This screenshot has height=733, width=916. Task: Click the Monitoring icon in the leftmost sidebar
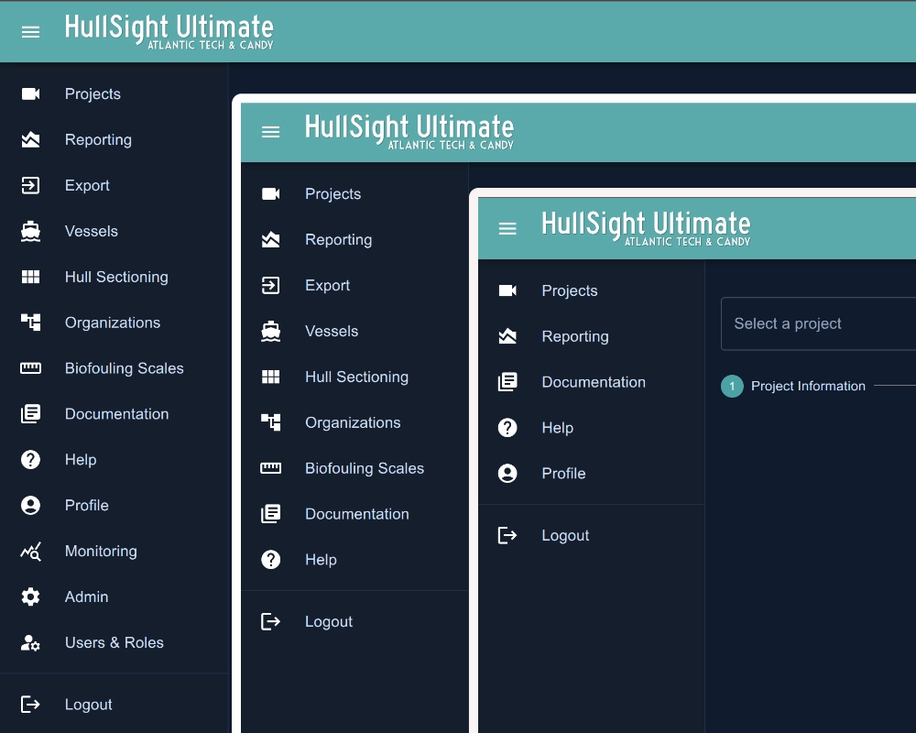pyautogui.click(x=30, y=552)
